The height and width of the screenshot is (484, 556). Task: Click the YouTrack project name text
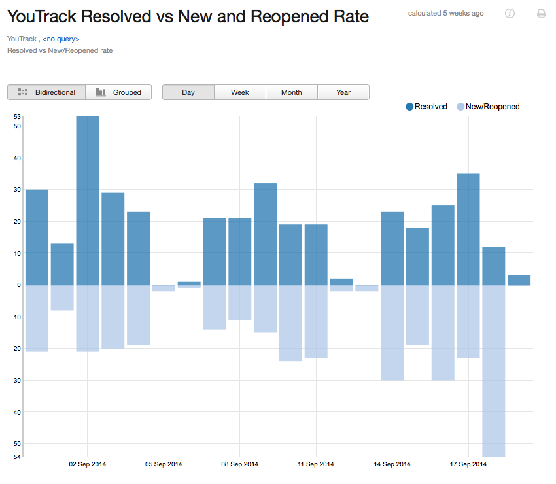tap(22, 39)
